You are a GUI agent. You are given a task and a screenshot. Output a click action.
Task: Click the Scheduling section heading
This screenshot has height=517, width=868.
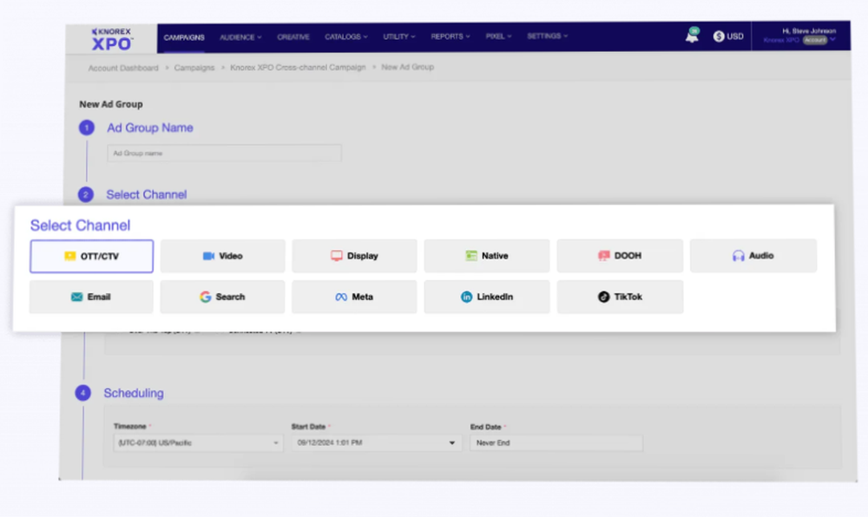click(134, 393)
